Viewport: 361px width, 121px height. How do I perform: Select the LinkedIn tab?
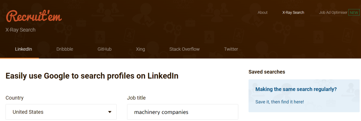(23, 49)
